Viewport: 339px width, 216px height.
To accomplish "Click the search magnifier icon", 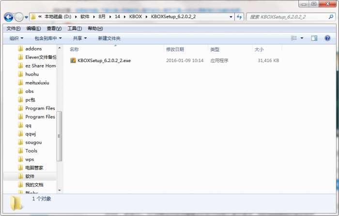I will pos(331,17).
